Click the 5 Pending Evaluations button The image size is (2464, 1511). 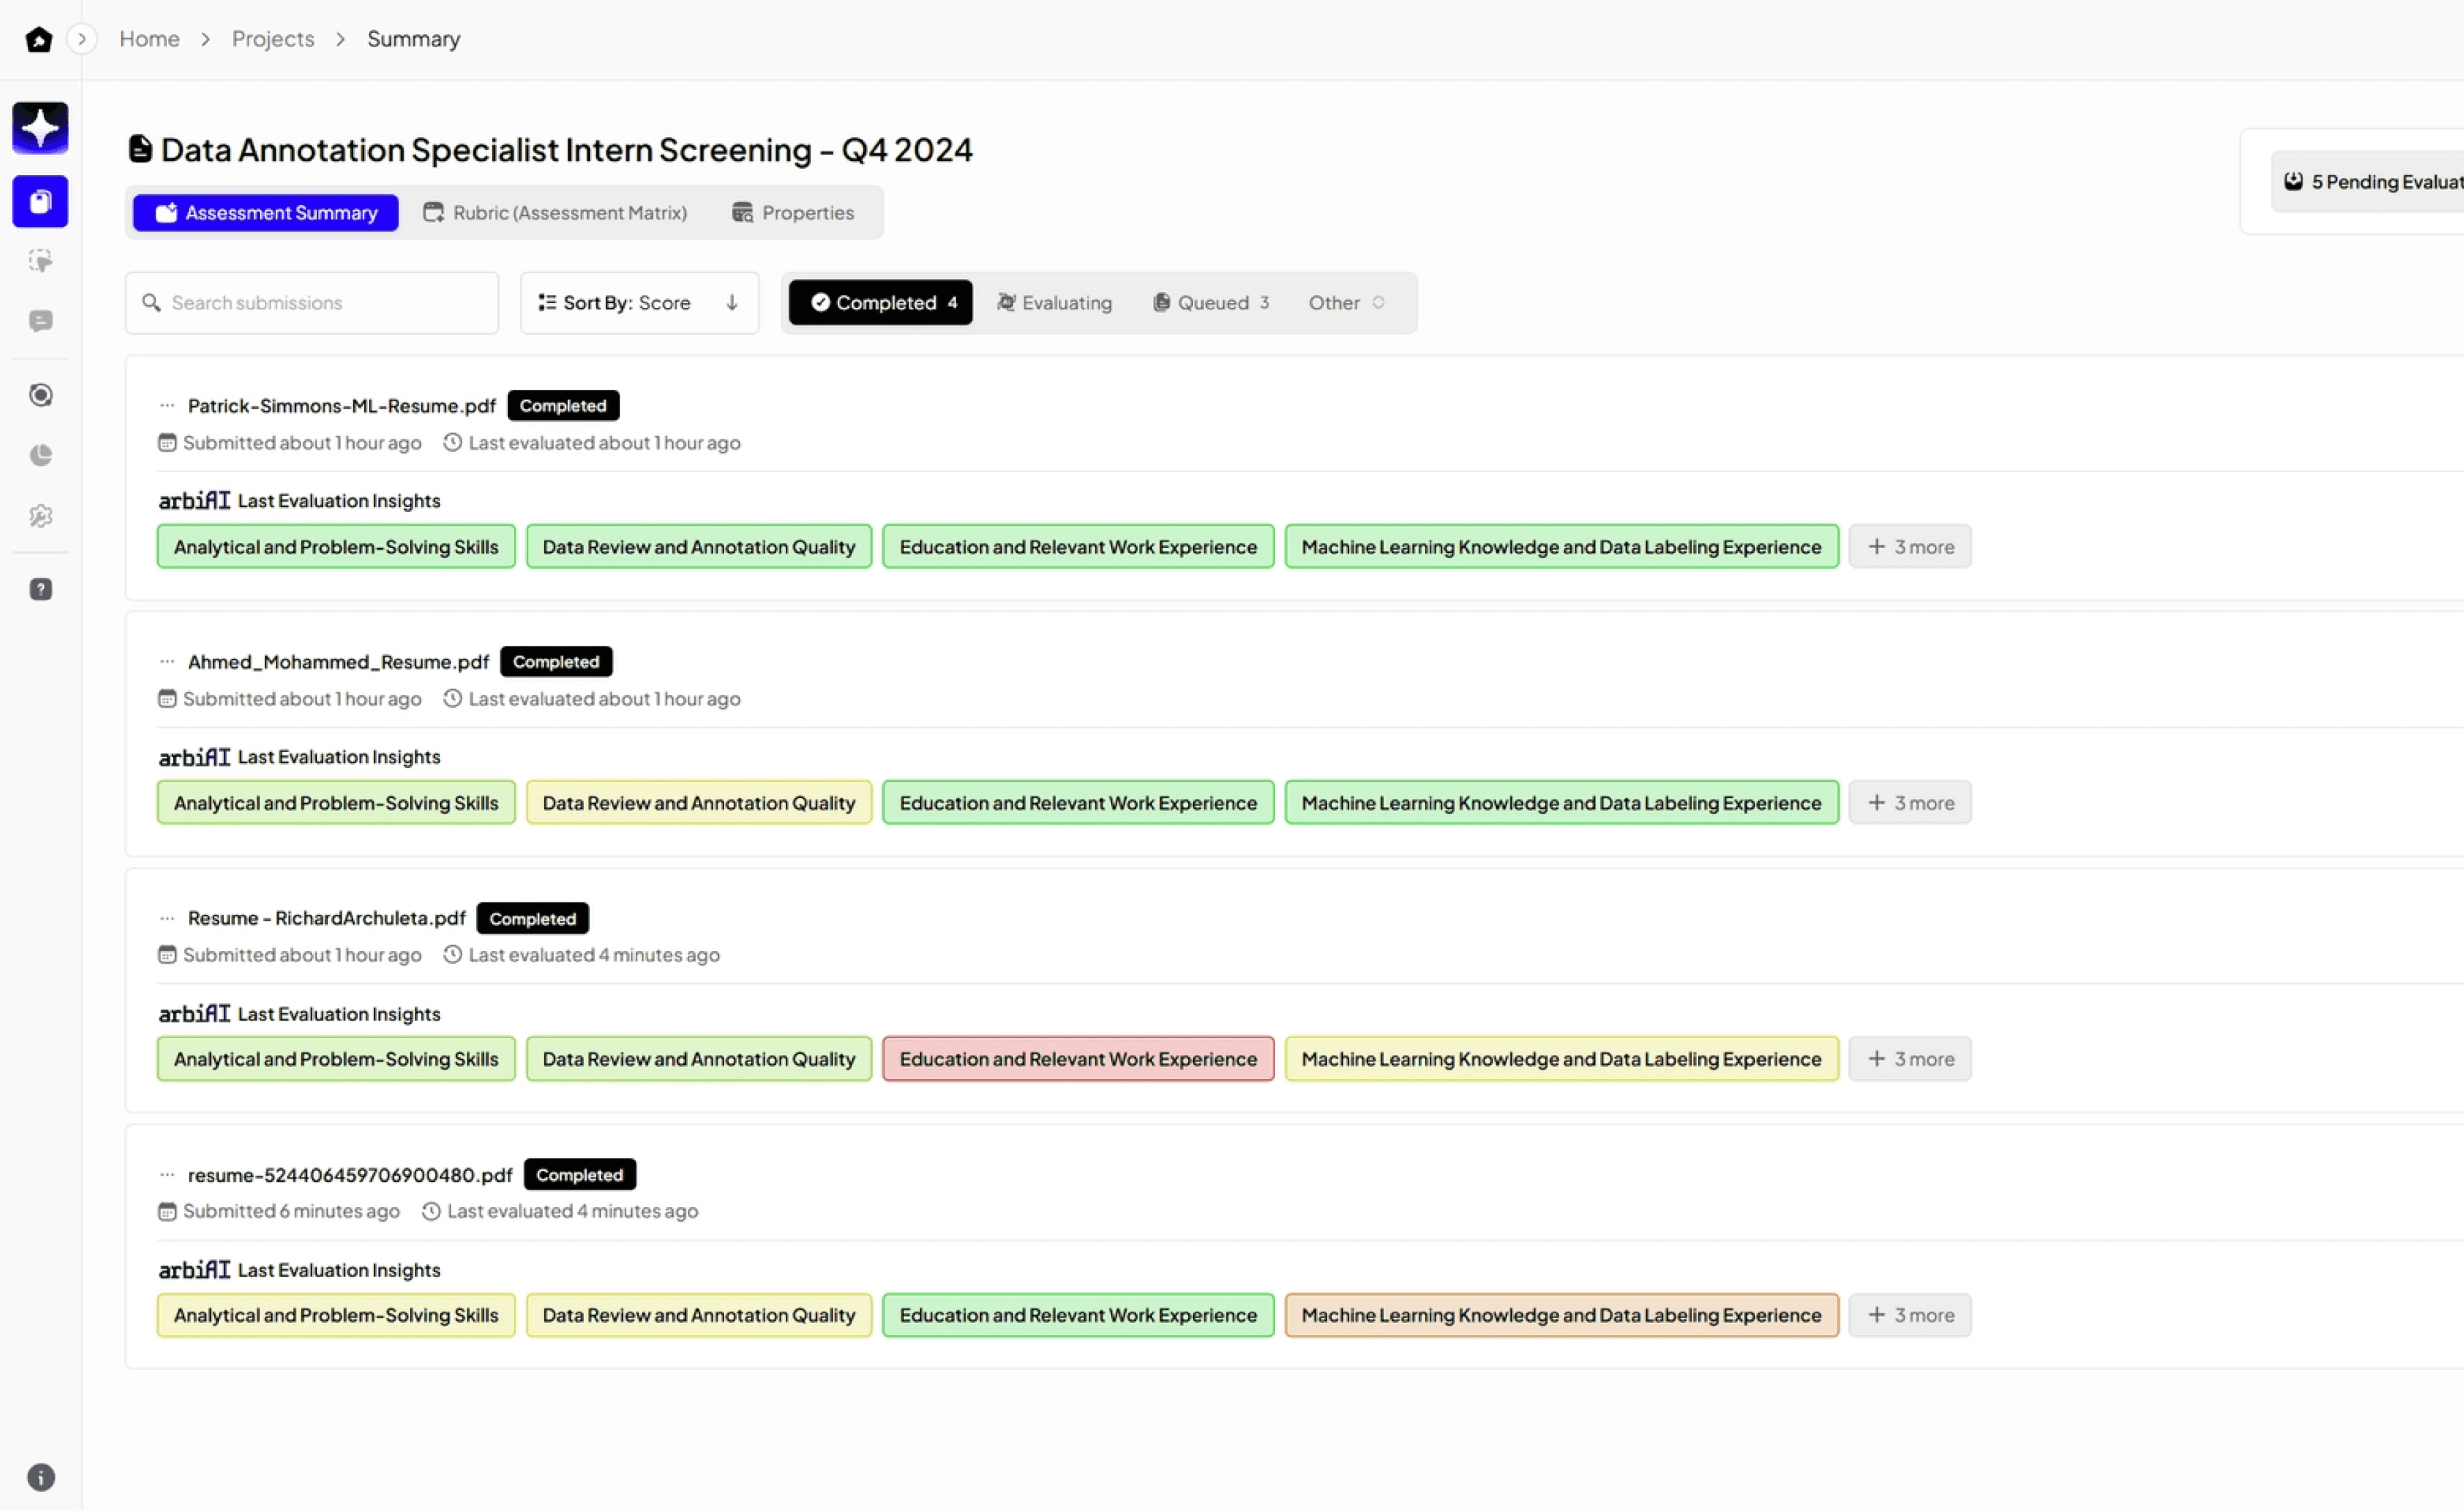pos(2367,182)
